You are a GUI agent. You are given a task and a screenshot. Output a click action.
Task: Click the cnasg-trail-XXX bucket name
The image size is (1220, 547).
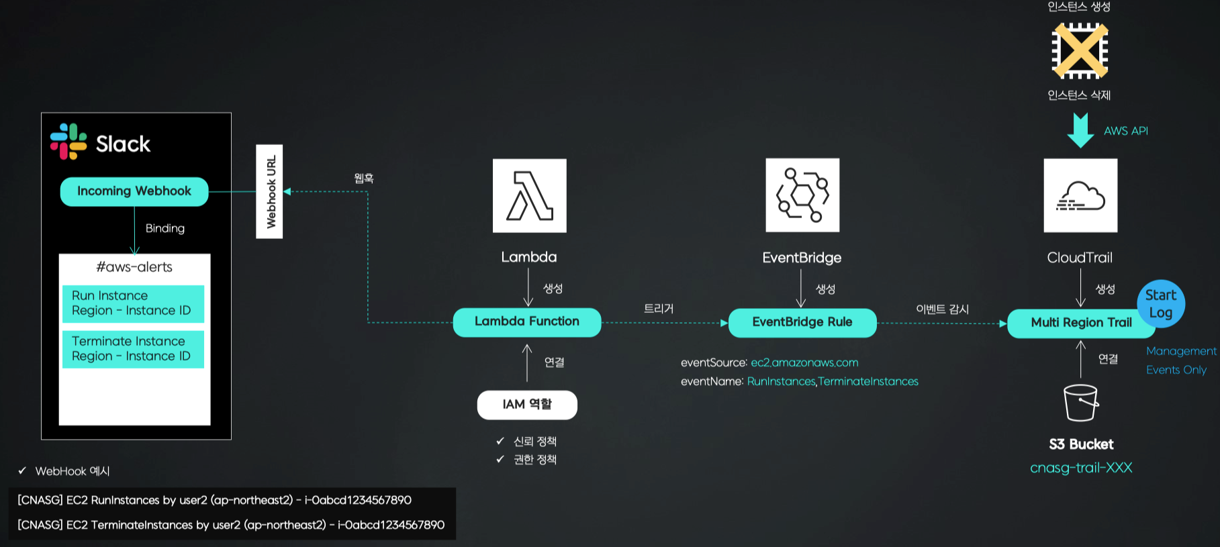click(1081, 468)
